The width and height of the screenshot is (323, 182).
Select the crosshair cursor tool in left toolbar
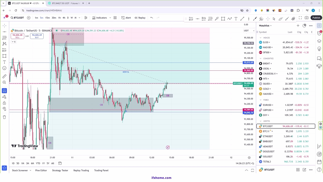(x=4, y=26)
